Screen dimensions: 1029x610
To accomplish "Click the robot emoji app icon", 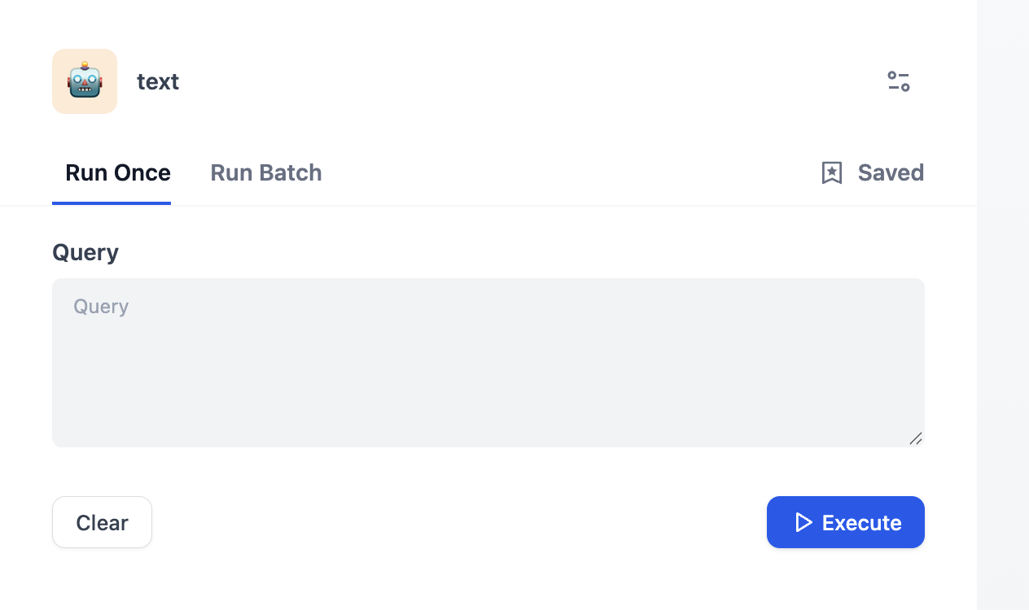I will pos(85,81).
